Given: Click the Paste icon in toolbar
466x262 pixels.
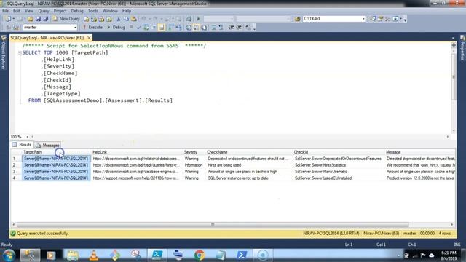Looking at the screenshot, I should (x=134, y=19).
